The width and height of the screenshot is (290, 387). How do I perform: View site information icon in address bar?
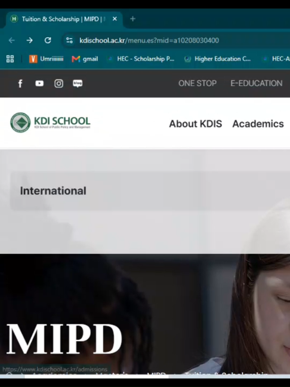[69, 40]
